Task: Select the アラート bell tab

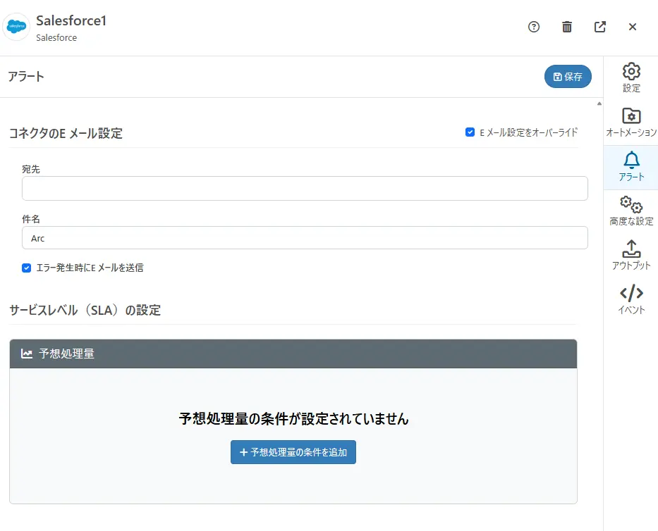Action: pyautogui.click(x=631, y=167)
